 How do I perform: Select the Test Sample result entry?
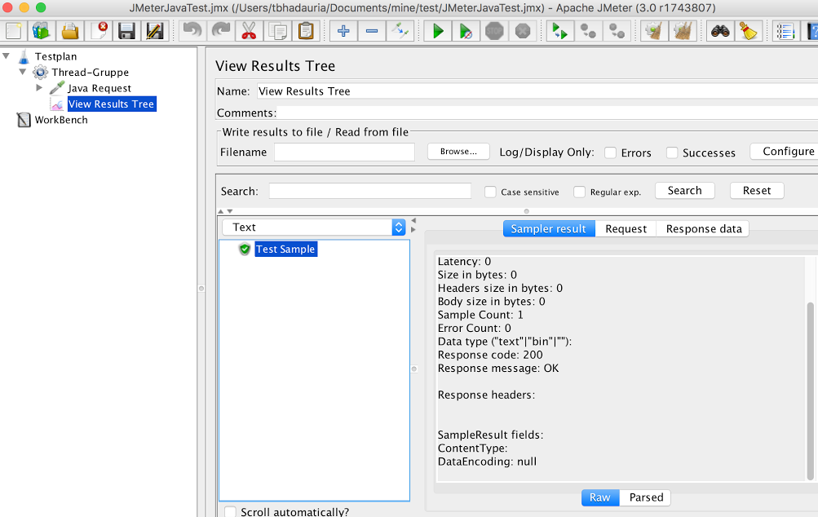pos(285,250)
